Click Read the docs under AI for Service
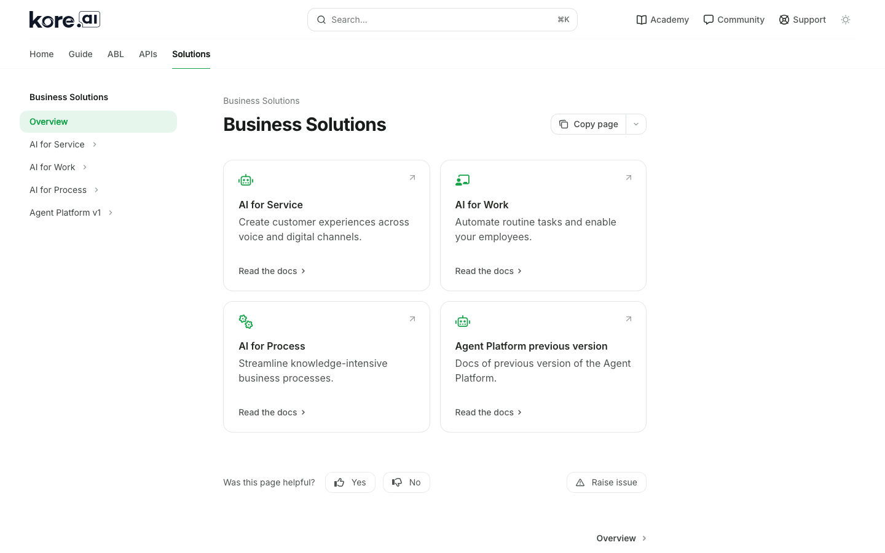 272,271
